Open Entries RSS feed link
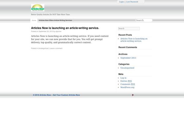The width and height of the screenshot is (184, 122). coord(126,81)
